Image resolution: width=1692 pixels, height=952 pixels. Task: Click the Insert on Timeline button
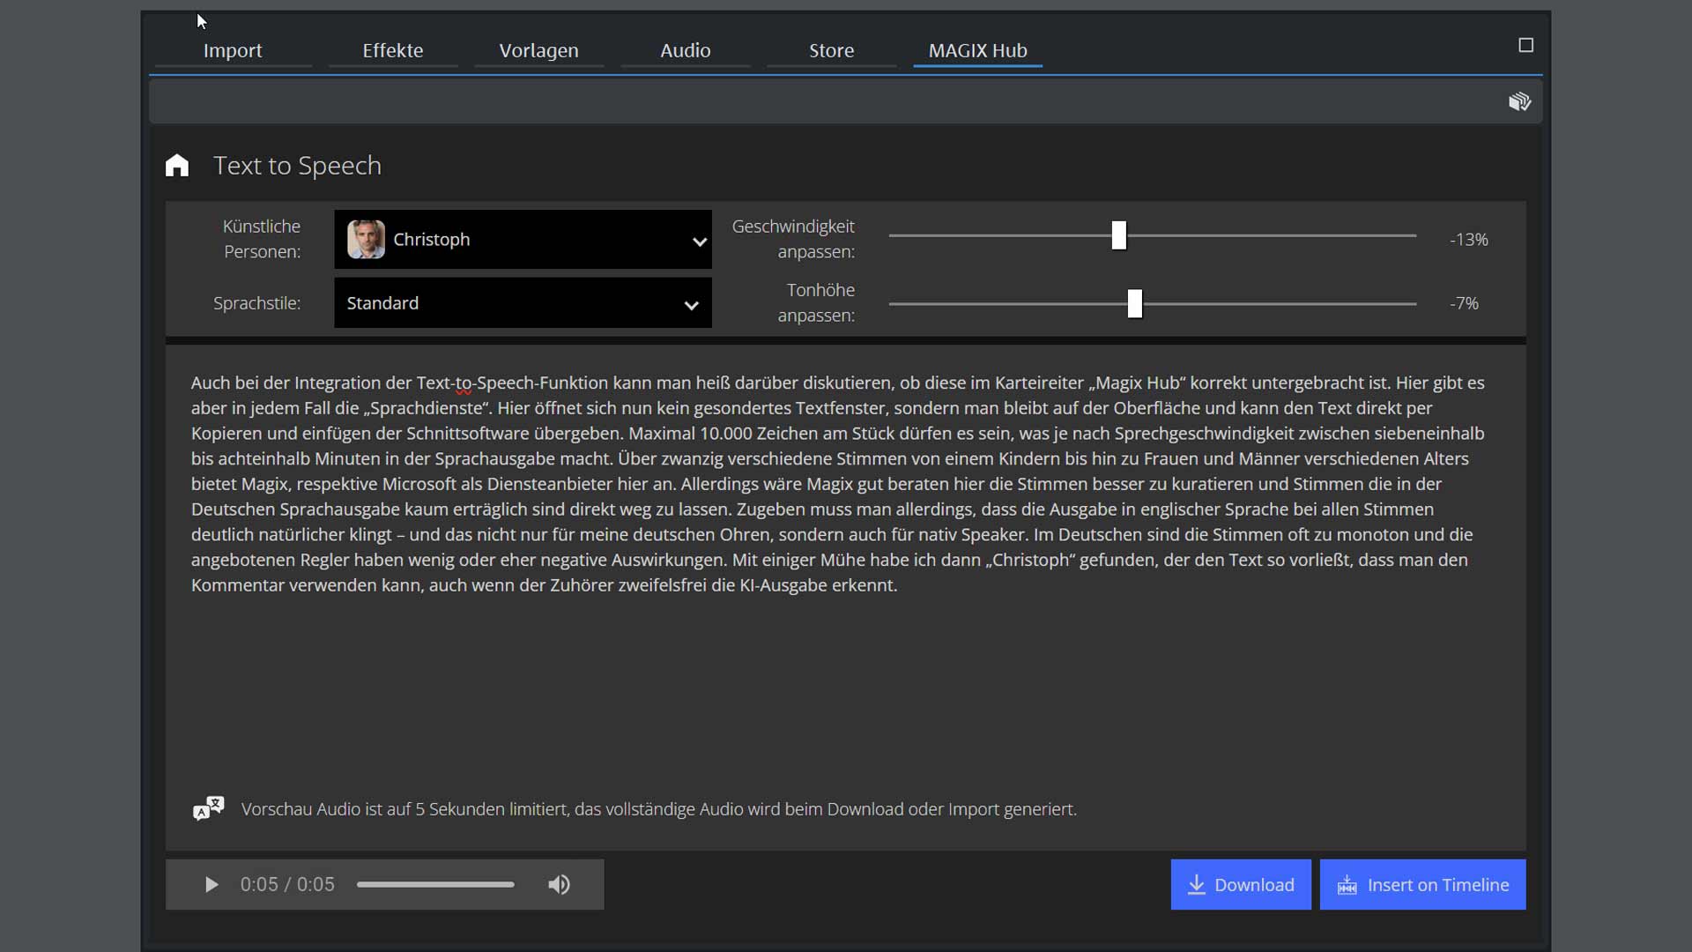pos(1422,885)
